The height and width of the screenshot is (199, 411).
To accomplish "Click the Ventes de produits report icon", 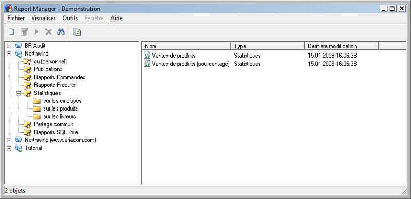I will [x=147, y=56].
